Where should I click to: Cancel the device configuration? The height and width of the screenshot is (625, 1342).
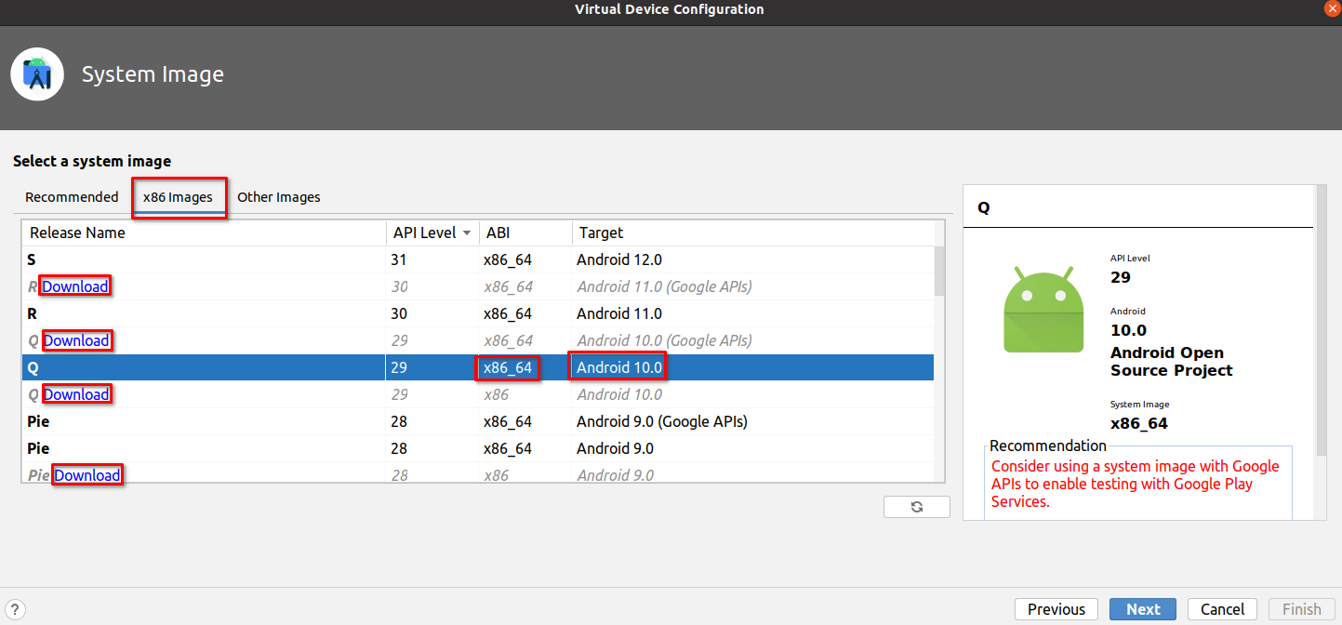[1222, 609]
